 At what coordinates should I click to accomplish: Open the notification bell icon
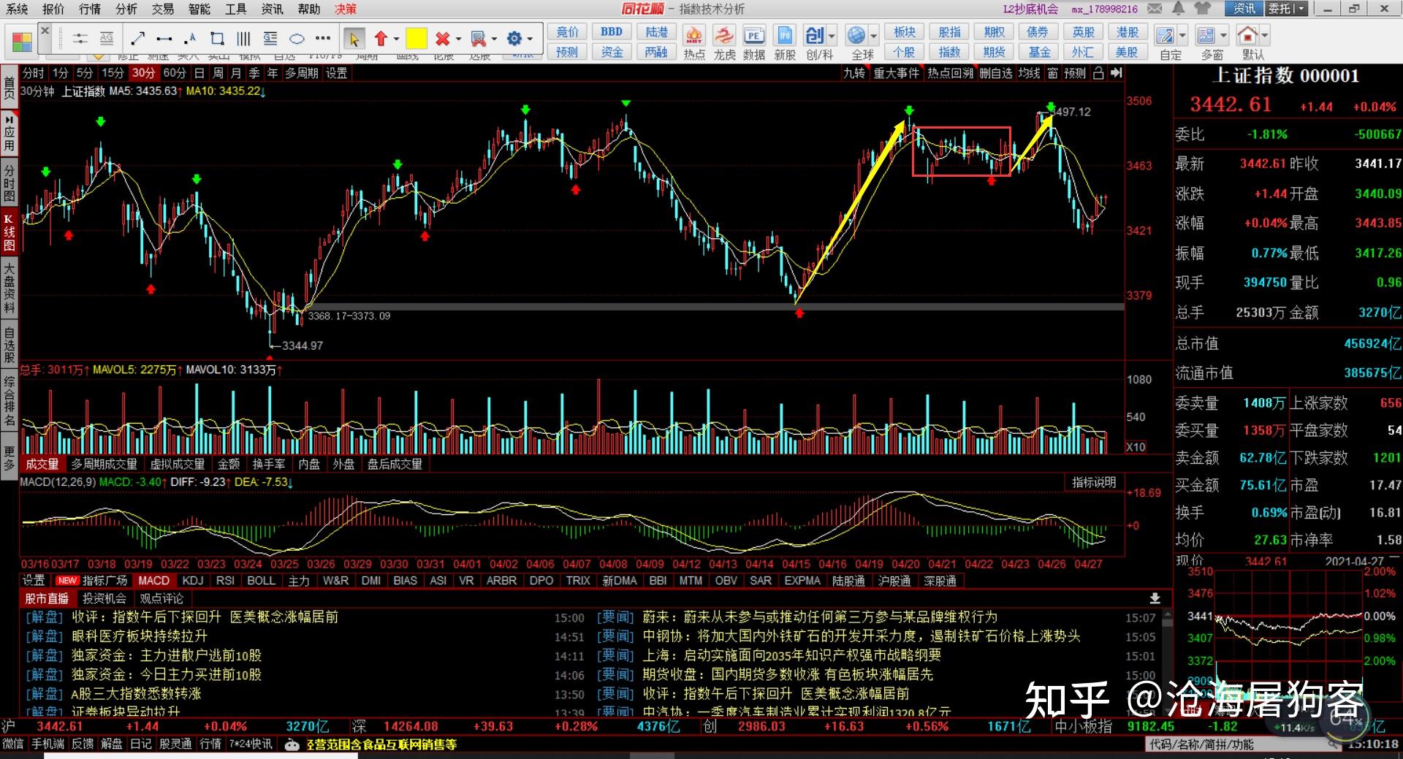pos(1178,9)
